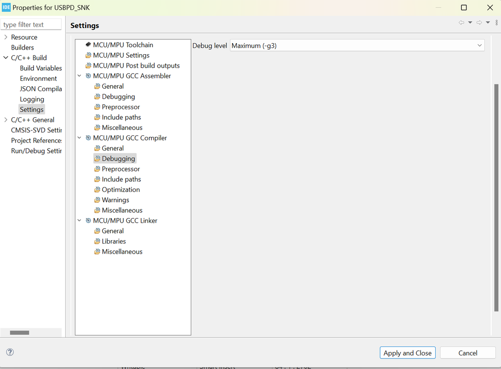Click the icon beside Warnings

click(97, 200)
